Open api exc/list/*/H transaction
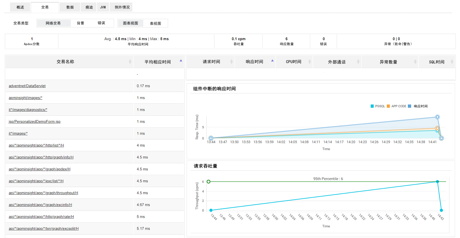The height and width of the screenshot is (238, 460). [x=36, y=181]
